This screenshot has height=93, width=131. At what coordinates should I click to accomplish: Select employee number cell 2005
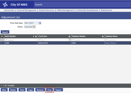[88, 43]
